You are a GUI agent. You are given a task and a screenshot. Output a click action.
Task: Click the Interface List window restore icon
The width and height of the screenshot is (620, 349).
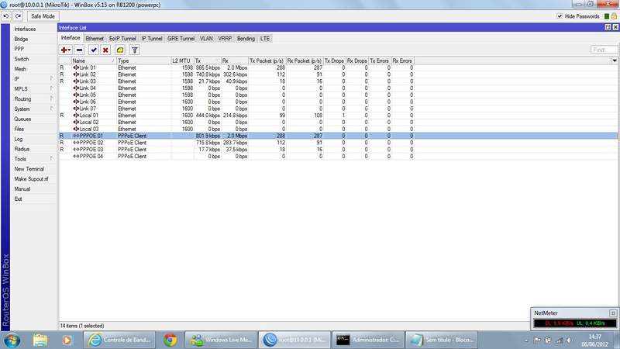click(608, 27)
